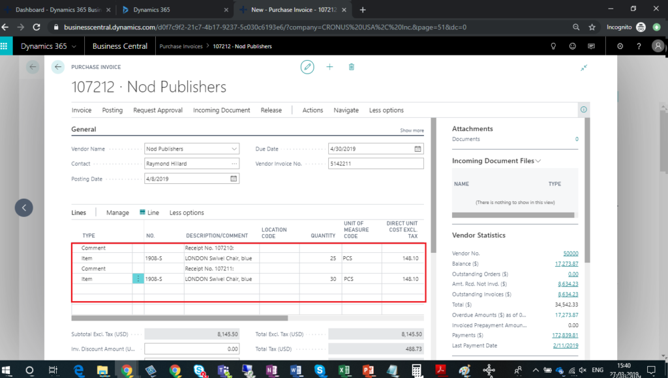Click the FactBox pane vertical scrollbar

point(587,190)
